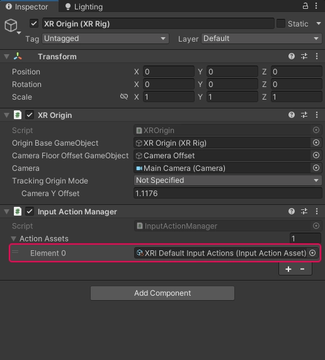Enable the Static checkbox
This screenshot has height=360, width=325.
281,23
